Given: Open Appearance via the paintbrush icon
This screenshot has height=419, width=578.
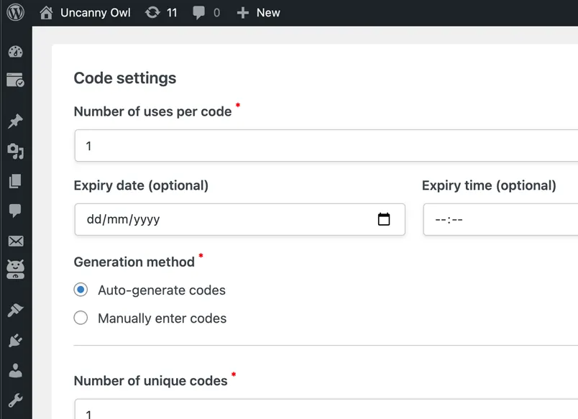Looking at the screenshot, I should 15,310.
